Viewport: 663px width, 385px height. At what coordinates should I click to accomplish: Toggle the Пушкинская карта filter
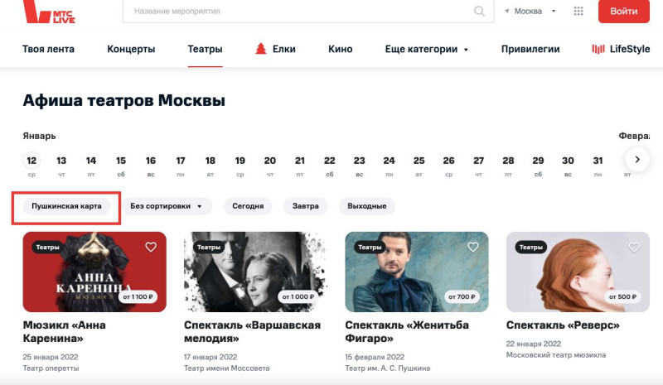point(66,206)
